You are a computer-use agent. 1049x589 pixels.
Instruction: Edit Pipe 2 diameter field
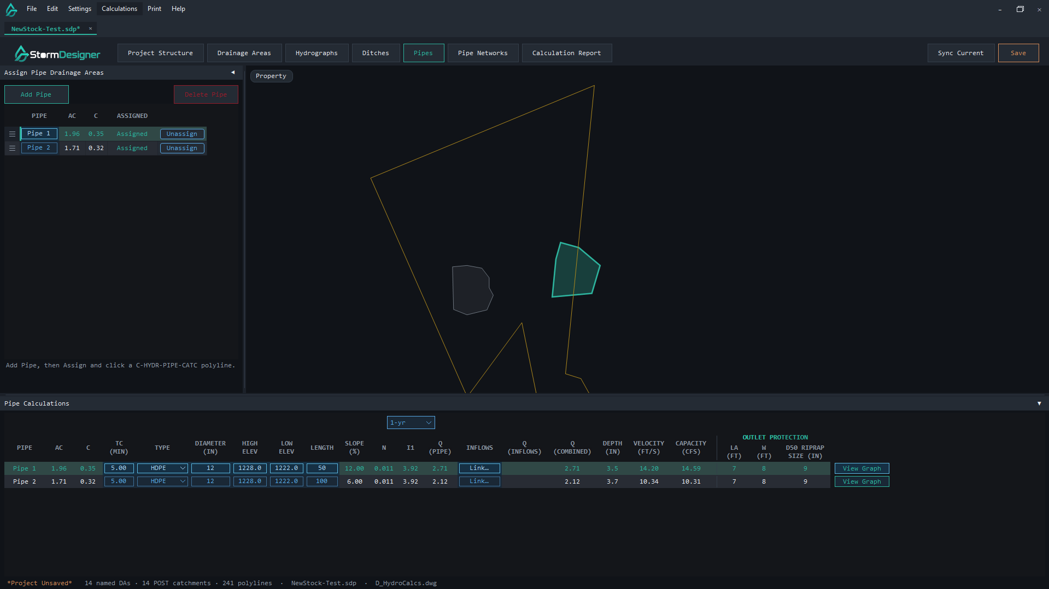click(210, 481)
